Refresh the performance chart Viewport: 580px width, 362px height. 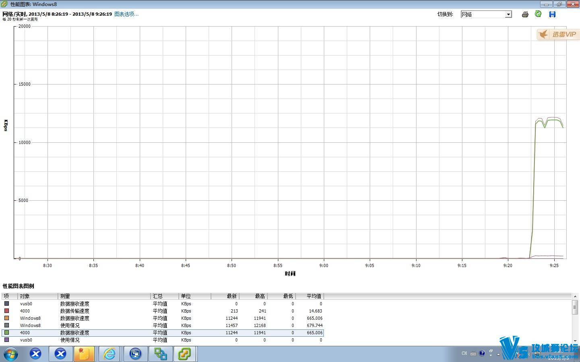(538, 14)
